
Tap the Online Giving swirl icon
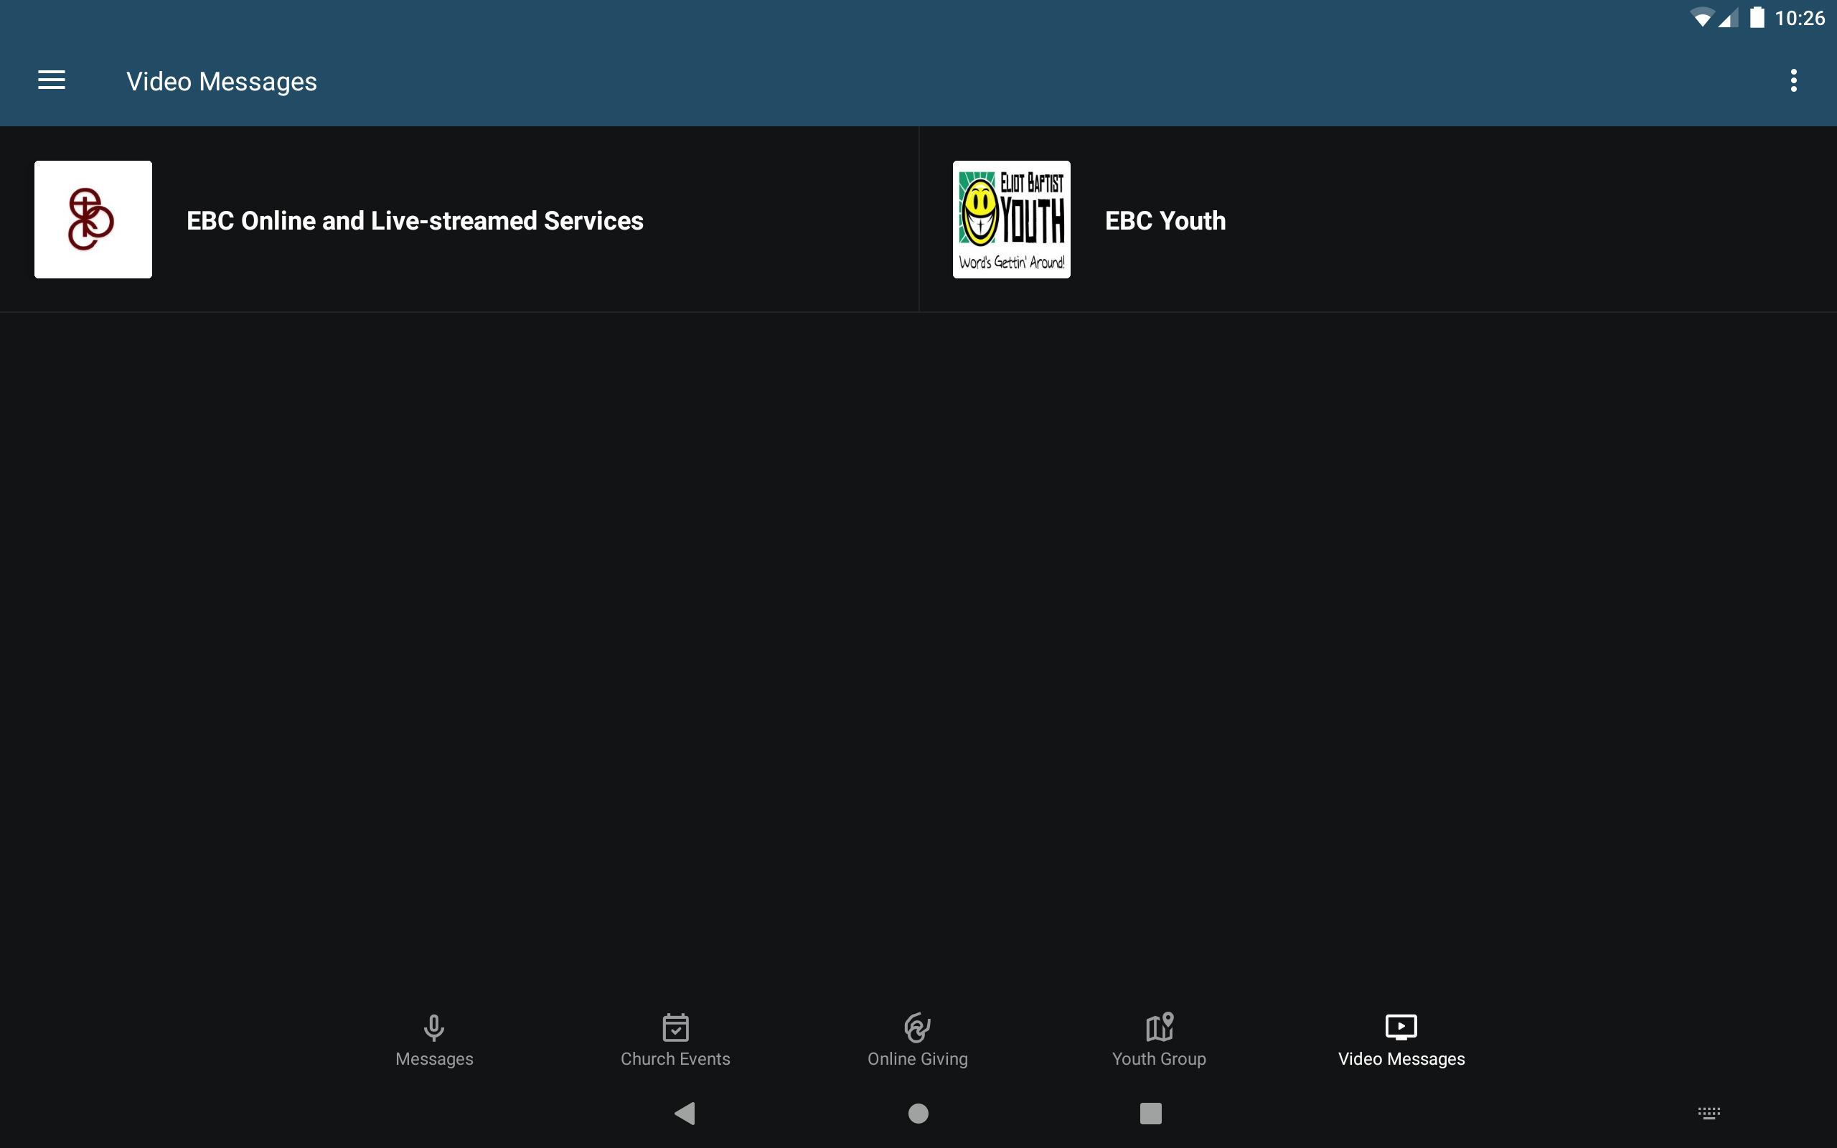click(x=918, y=1027)
